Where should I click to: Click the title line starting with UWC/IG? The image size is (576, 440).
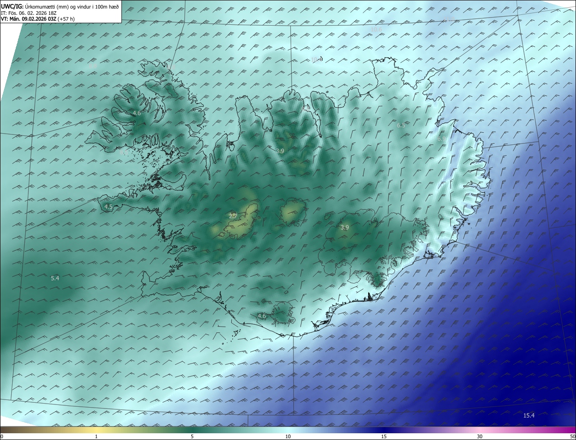[x=60, y=6]
